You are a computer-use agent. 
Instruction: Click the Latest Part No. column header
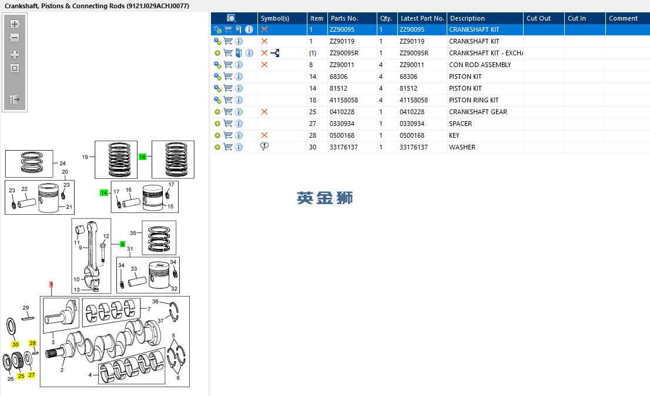tap(422, 18)
